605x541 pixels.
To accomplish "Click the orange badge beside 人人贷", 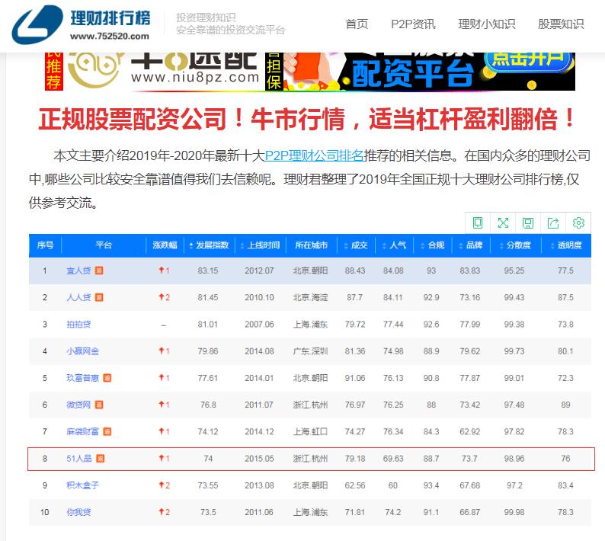I will [x=99, y=297].
